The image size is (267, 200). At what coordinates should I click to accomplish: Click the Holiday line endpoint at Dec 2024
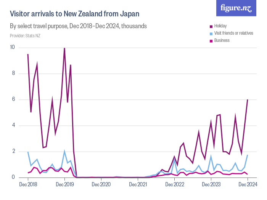[248, 100]
